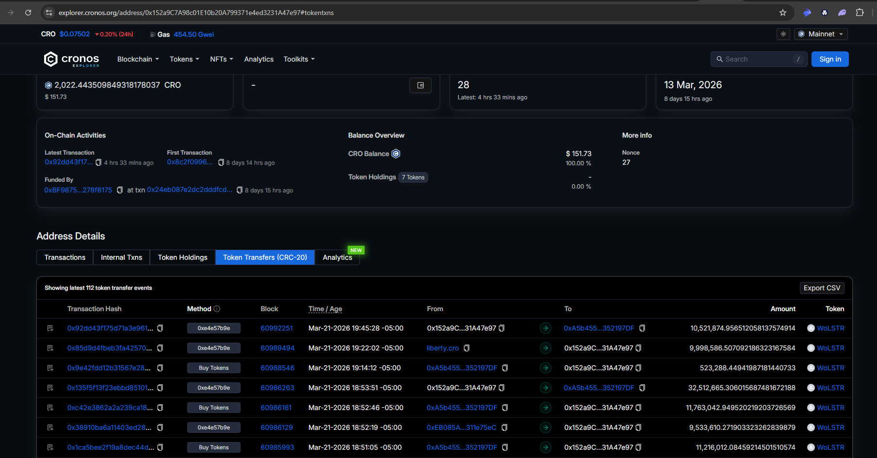This screenshot has height=458, width=877.
Task: Expand the Blockchain menu
Action: coord(138,59)
